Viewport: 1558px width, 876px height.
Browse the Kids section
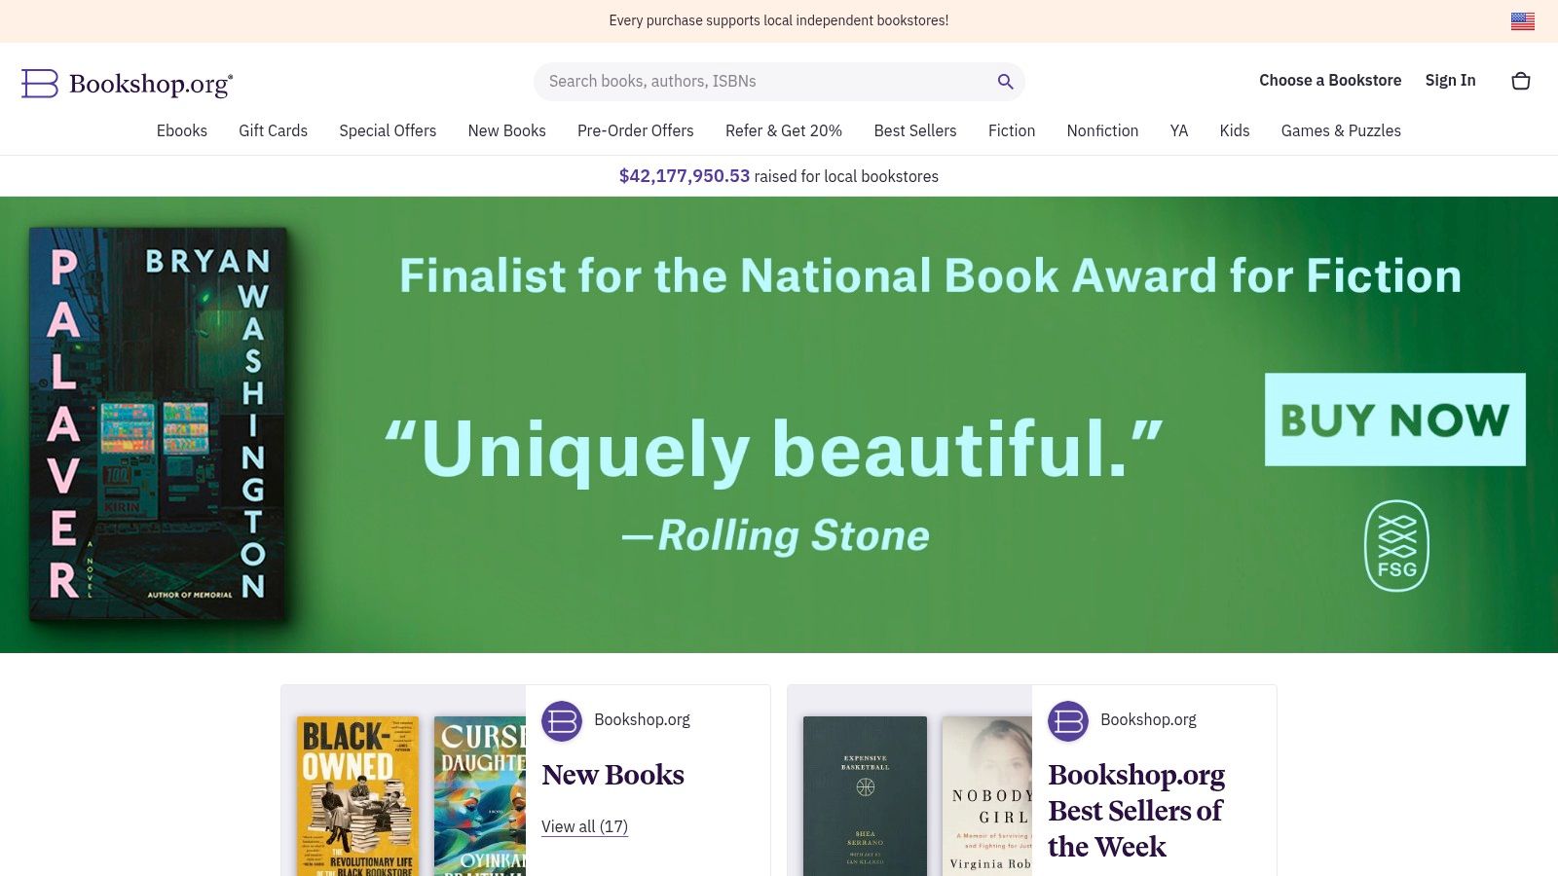pos(1234,130)
